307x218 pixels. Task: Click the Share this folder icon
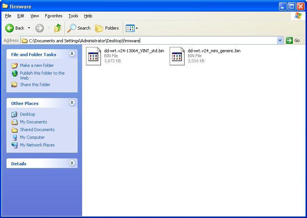14,85
